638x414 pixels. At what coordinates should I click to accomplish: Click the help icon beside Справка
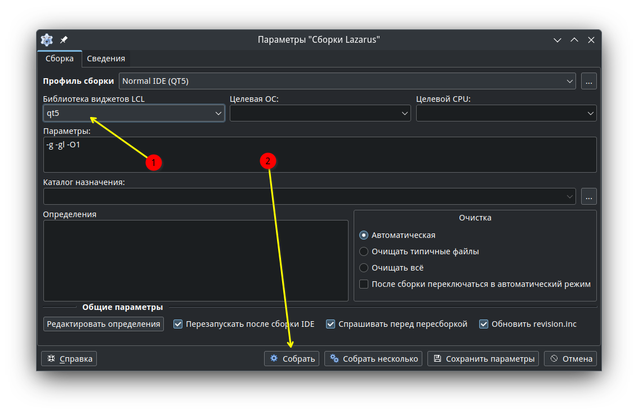pyautogui.click(x=51, y=358)
